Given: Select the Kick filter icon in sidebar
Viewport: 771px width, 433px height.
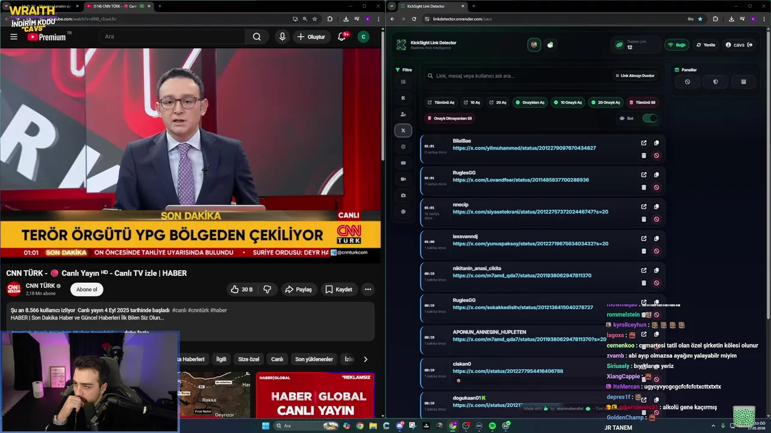Looking at the screenshot, I should [403, 98].
